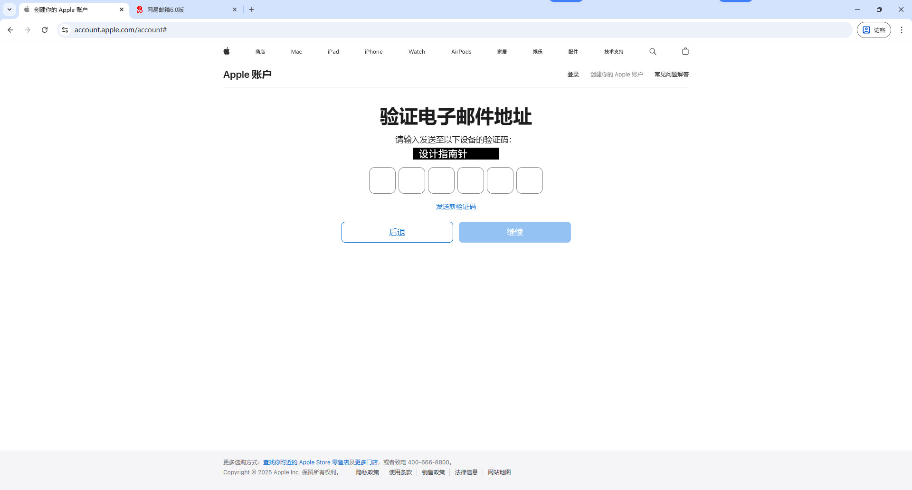Open the Watch menu item
This screenshot has height=490, width=912.
click(417, 52)
